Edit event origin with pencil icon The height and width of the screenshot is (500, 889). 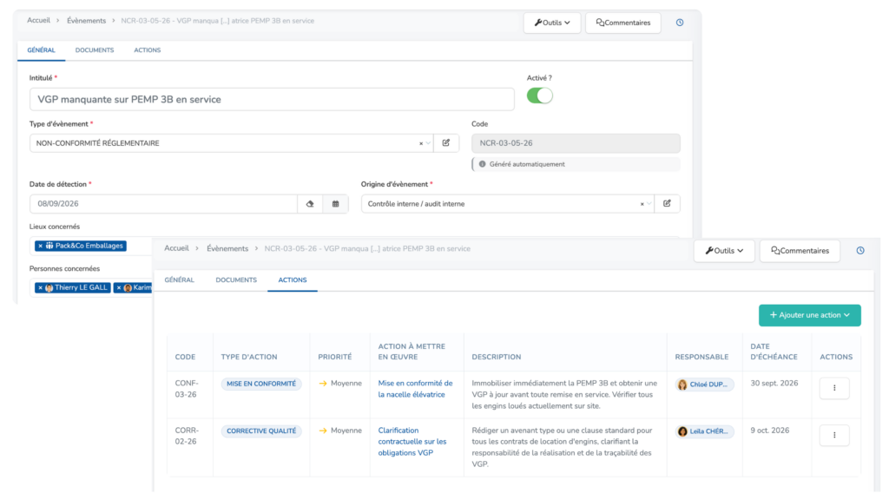[667, 203]
